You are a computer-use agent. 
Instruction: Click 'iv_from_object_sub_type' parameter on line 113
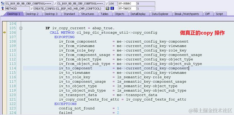pos(84,64)
